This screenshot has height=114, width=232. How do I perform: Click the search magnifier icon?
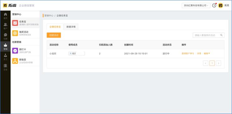[221, 35]
